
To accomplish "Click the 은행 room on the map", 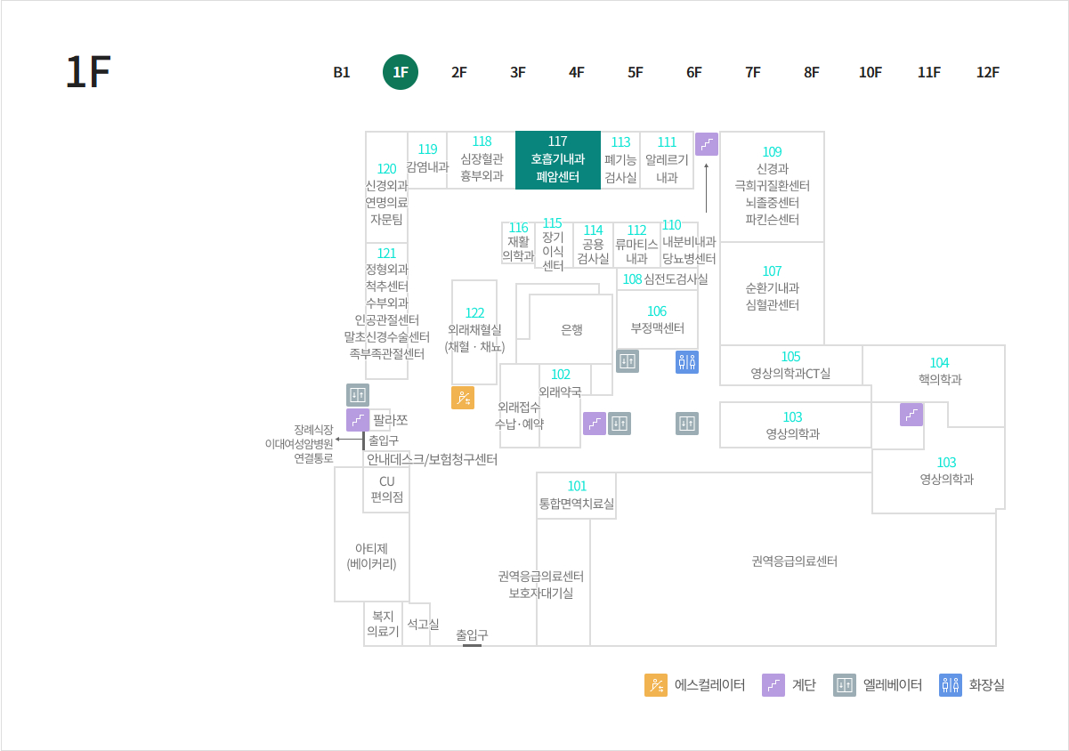I will [571, 329].
